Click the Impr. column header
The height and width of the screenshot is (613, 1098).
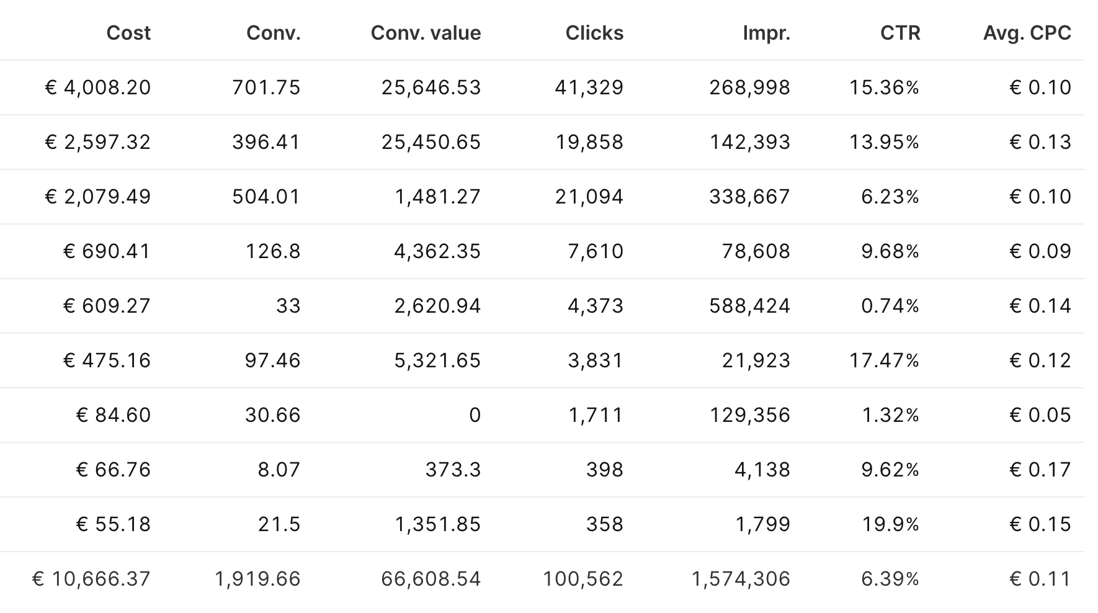[766, 33]
